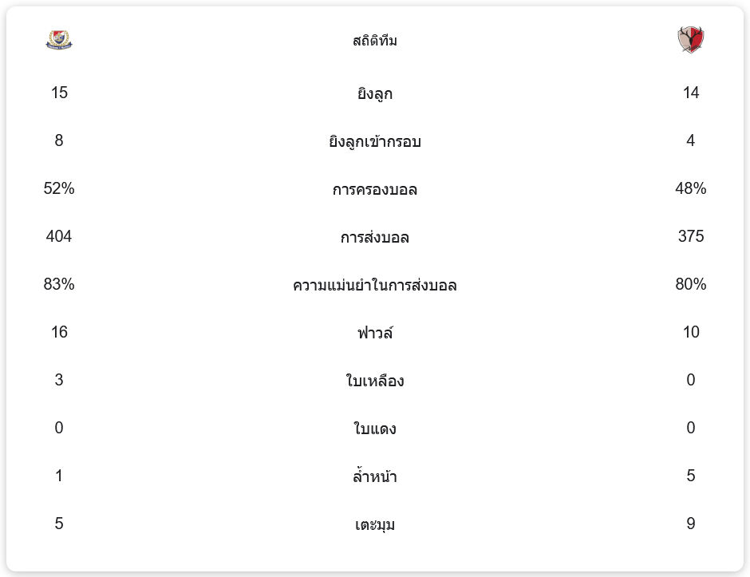Click the ยิงลูกเข้ากรอบ row label
The height and width of the screenshot is (577, 750).
(374, 141)
